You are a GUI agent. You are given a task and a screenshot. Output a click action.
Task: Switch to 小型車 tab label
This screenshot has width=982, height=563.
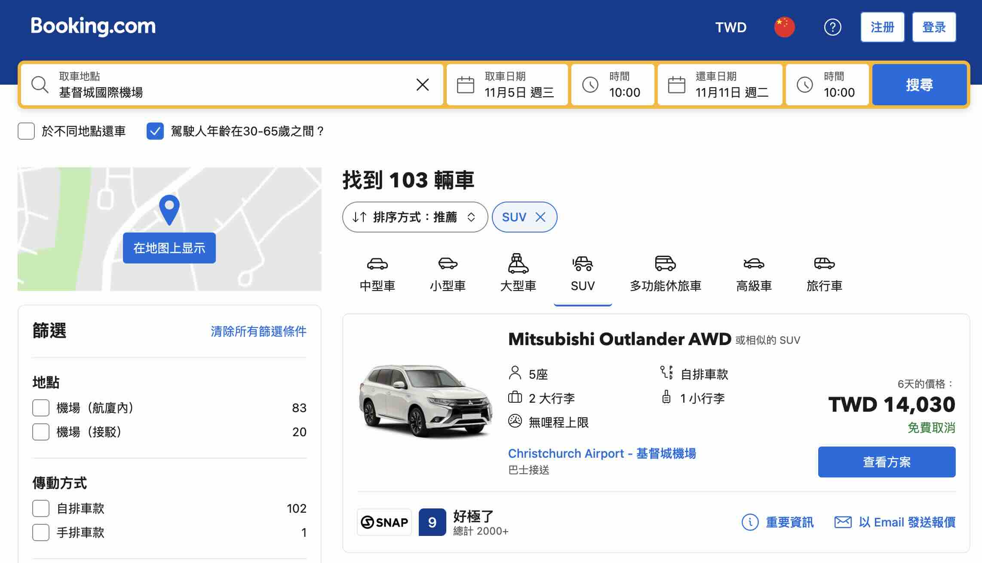coord(448,286)
